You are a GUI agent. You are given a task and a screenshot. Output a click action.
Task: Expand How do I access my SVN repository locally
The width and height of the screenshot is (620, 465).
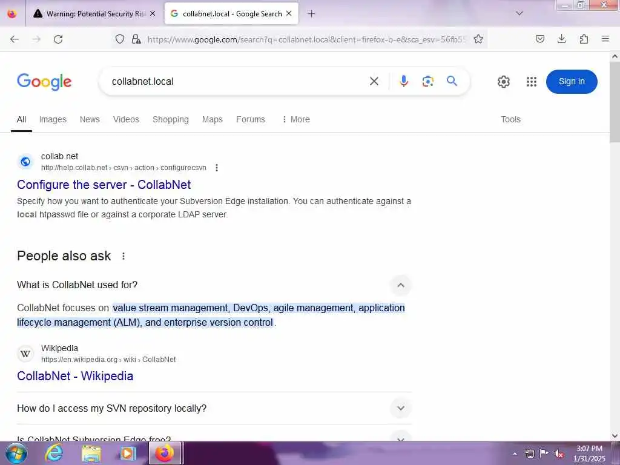tap(401, 408)
